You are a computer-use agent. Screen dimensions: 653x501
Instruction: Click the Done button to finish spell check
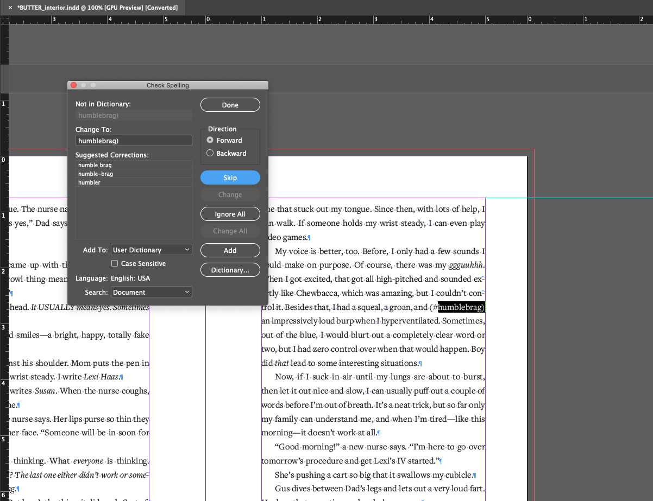(230, 104)
